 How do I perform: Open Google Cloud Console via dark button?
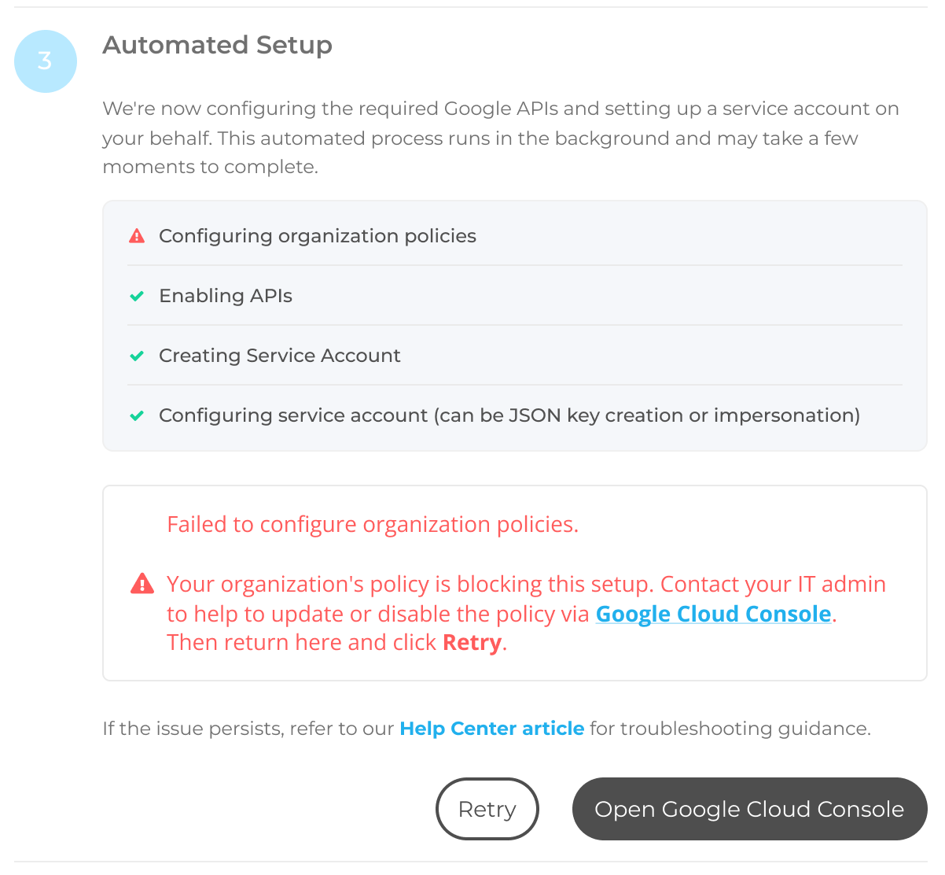[749, 809]
